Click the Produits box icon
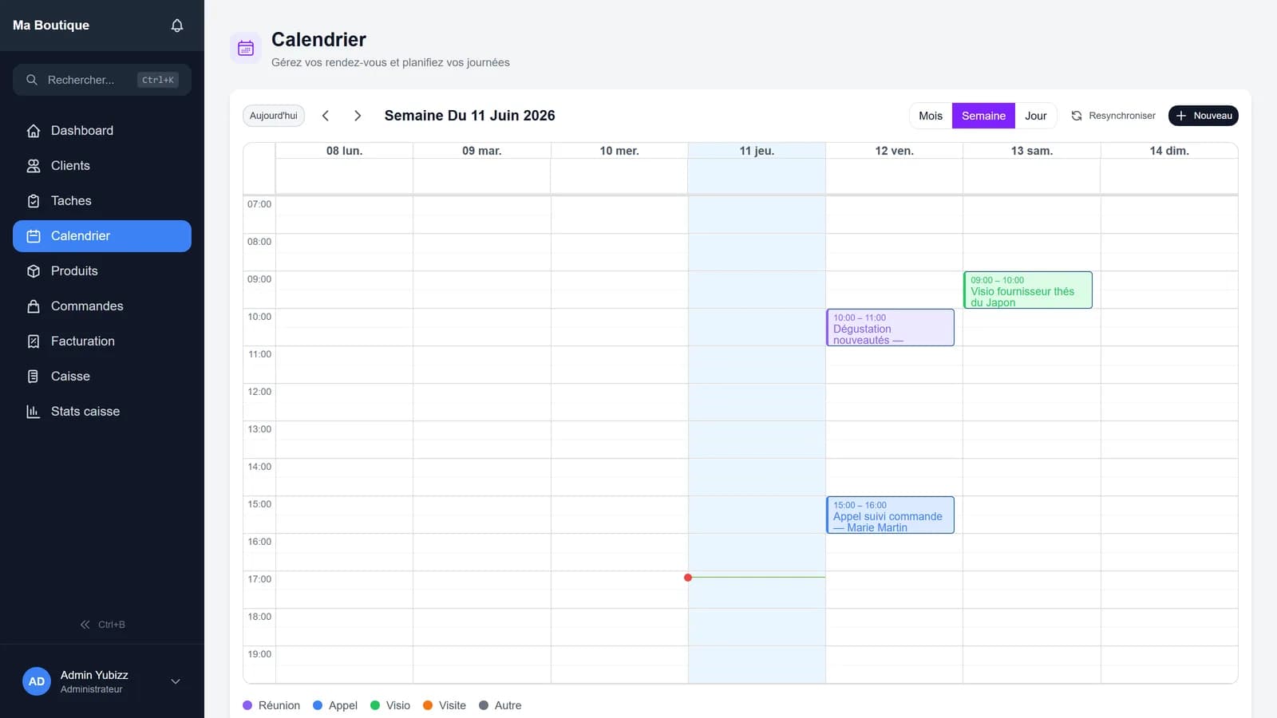This screenshot has height=718, width=1277. [34, 271]
